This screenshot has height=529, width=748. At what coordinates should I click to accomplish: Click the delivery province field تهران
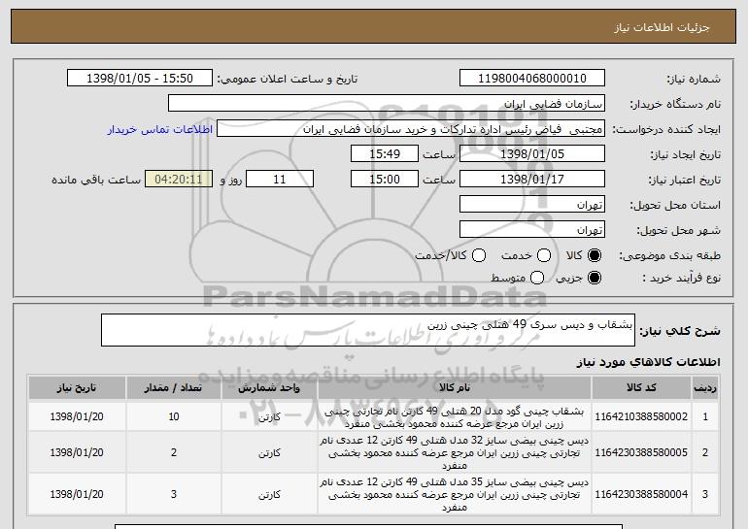coord(532,204)
